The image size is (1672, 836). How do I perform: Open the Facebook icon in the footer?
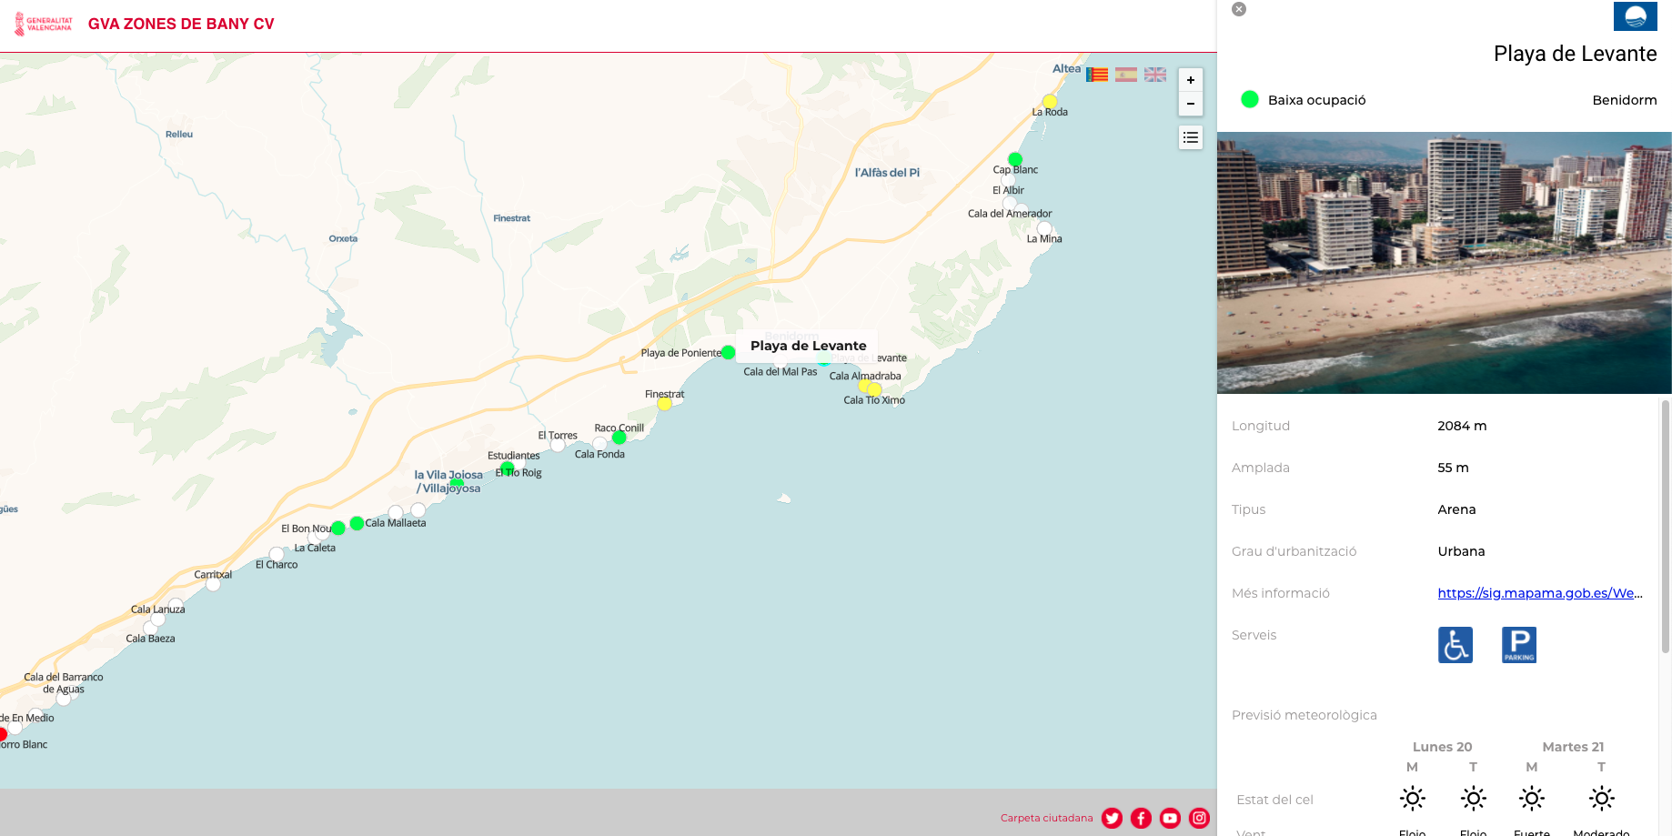coord(1141,818)
